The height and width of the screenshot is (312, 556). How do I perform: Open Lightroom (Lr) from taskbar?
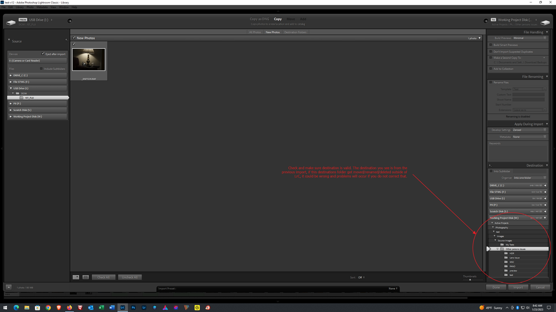pyautogui.click(x=144, y=308)
